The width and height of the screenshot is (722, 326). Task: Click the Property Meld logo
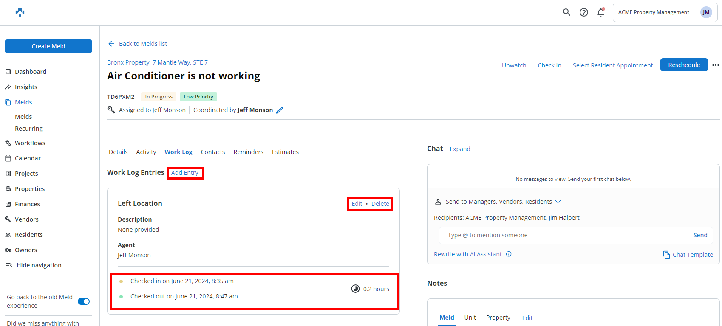pos(20,12)
